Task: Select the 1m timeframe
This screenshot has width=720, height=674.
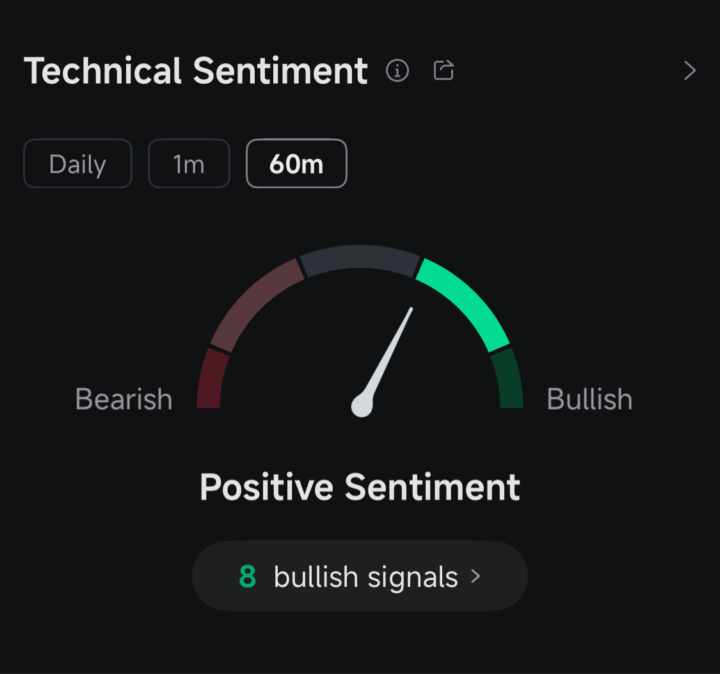Action: [189, 163]
